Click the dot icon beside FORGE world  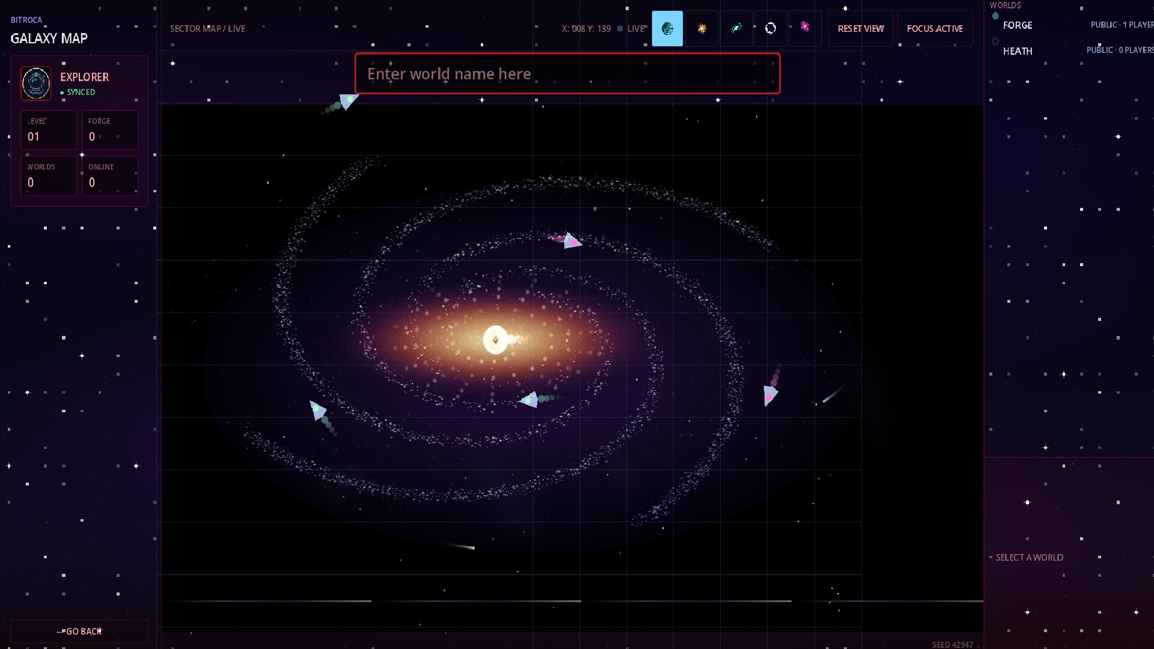click(x=995, y=16)
